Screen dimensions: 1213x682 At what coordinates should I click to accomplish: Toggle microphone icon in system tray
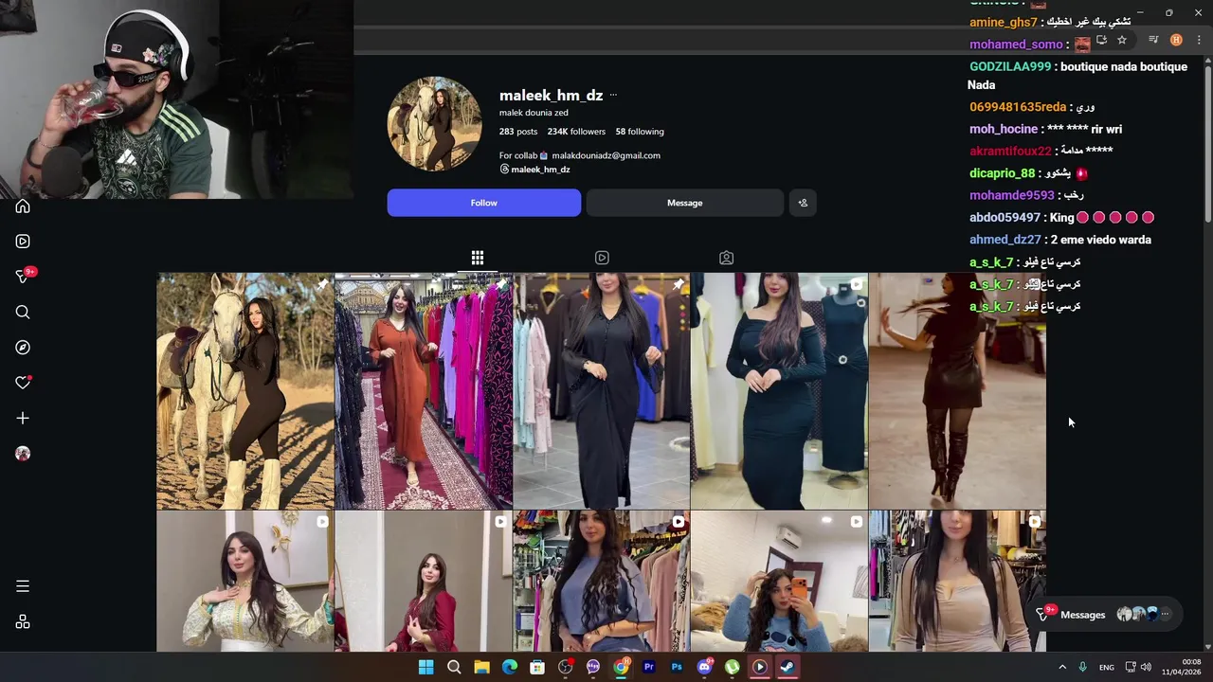point(1082,668)
